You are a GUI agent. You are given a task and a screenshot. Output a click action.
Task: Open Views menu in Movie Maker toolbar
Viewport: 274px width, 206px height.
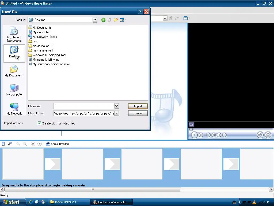coord(187,18)
